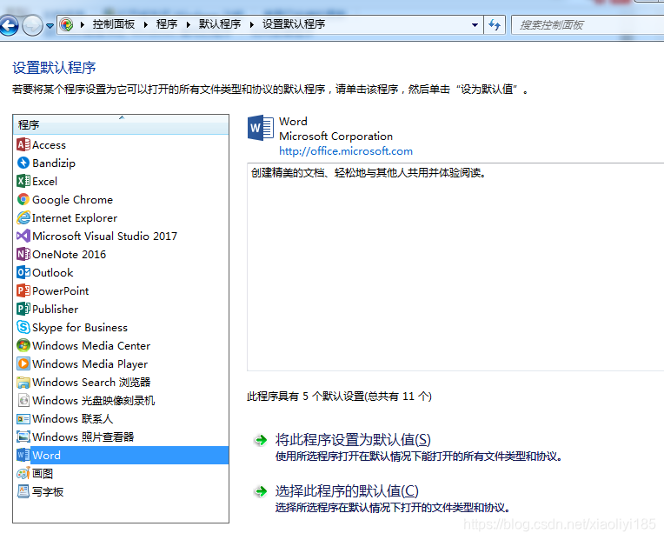Select Windows 照片查看器 entry text

(83, 437)
